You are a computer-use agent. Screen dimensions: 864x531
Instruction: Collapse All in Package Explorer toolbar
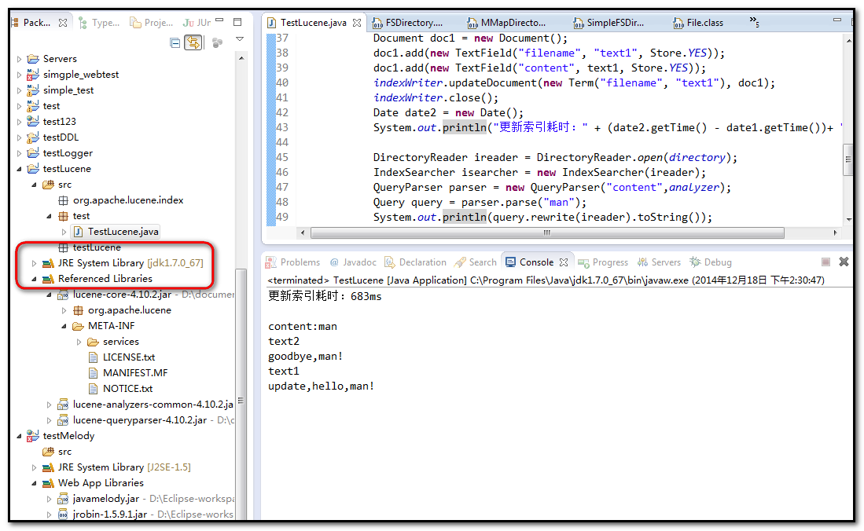[x=175, y=42]
